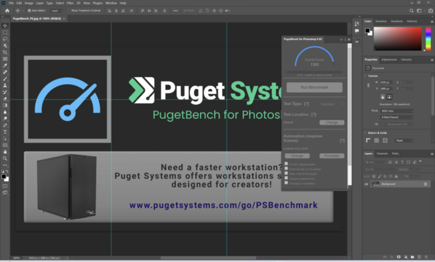Click foreground color swatch in Color panel
Screen dimensions: 435x262
coord(367,30)
